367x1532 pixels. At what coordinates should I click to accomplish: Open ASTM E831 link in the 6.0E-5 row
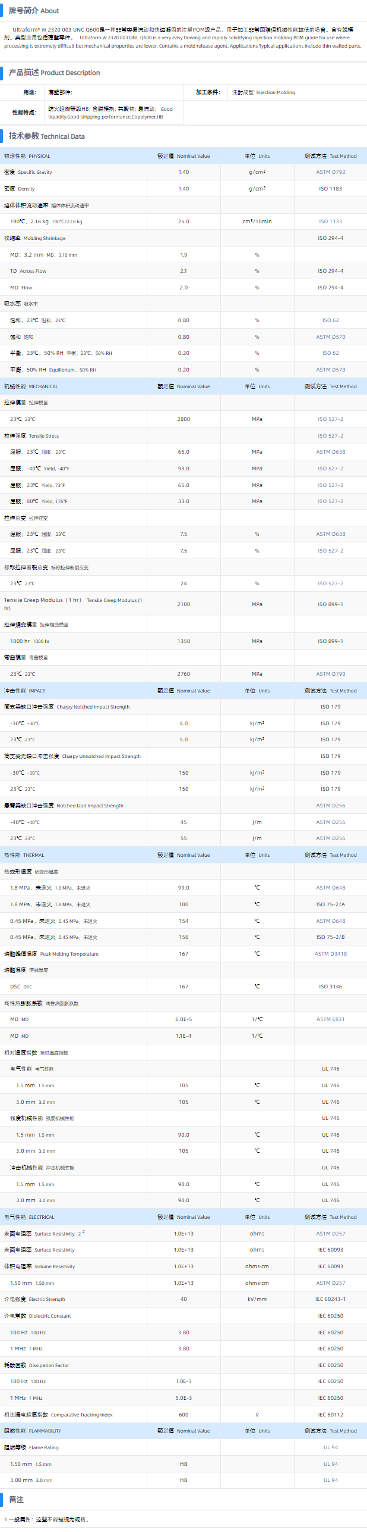[x=330, y=1019]
